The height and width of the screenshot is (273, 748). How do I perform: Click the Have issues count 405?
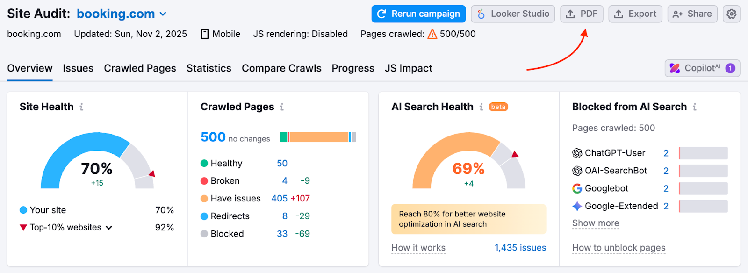point(279,199)
